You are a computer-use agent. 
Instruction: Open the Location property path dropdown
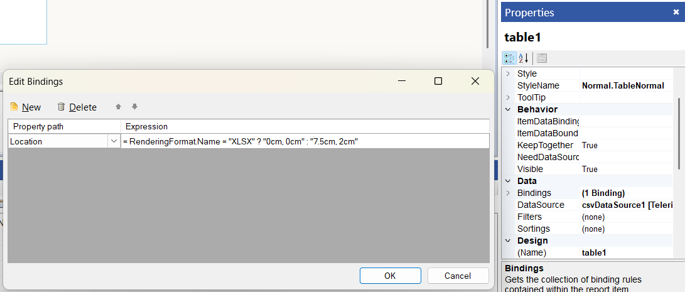tap(114, 141)
